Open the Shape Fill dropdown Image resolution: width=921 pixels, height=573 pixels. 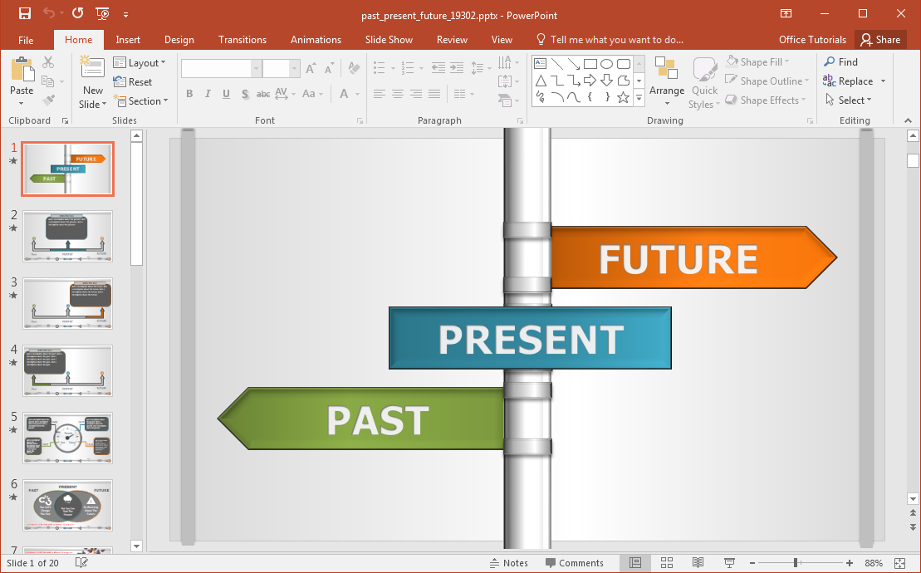(x=758, y=61)
